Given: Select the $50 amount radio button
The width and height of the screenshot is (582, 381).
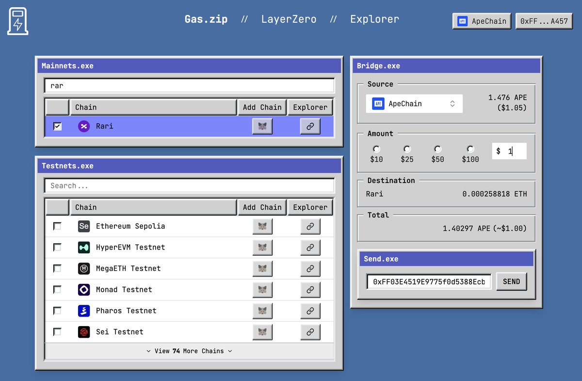Looking at the screenshot, I should (437, 149).
